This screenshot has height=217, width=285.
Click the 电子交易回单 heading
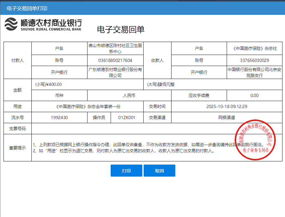coord(120,30)
